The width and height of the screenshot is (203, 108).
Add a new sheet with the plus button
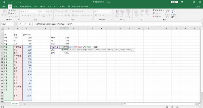[x=24, y=104]
